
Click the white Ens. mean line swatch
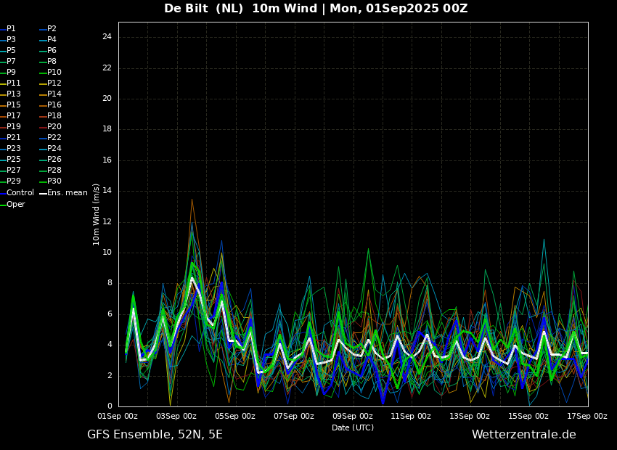43,193
